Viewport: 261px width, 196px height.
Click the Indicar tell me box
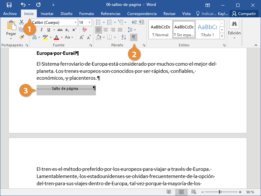pyautogui.click(x=206, y=14)
